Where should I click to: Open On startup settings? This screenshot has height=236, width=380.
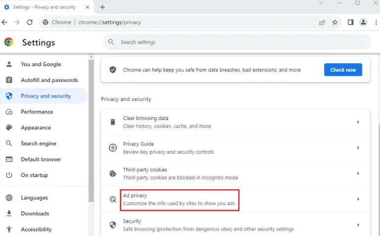pyautogui.click(x=44, y=175)
